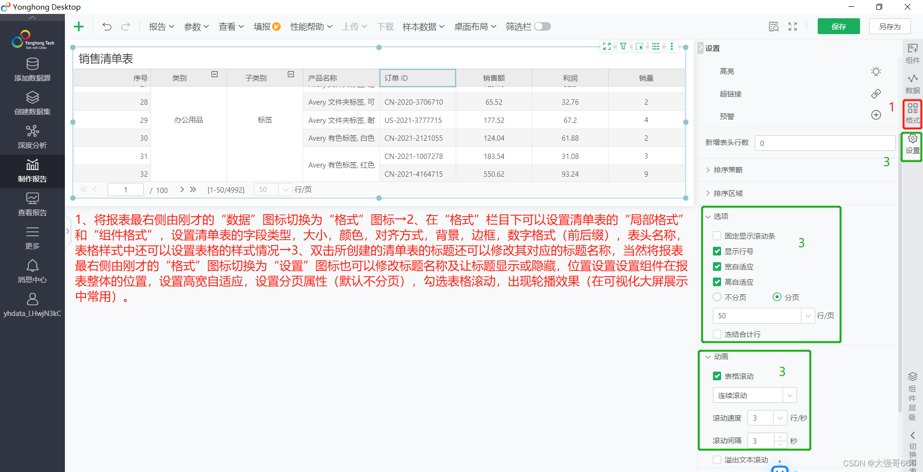Click the 超链接 link icon
The height and width of the screenshot is (472, 923).
coord(876,94)
